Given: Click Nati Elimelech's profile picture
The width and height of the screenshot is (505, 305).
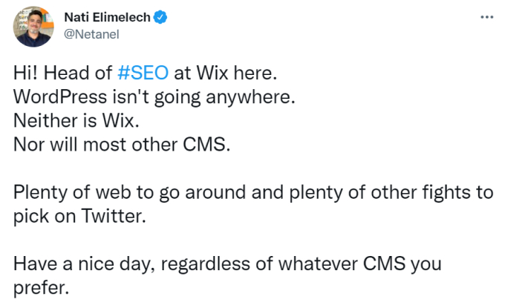Looking at the screenshot, I should pyautogui.click(x=32, y=26).
